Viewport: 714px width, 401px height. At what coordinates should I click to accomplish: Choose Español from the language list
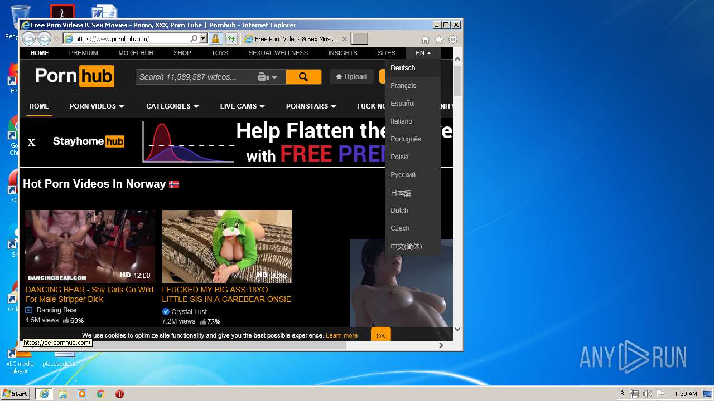pos(413,104)
